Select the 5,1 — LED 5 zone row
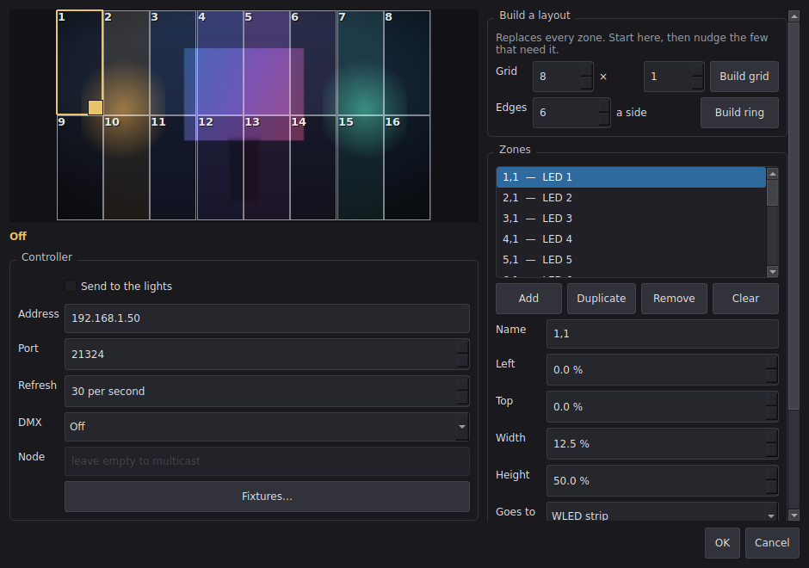Viewport: 809px width, 568px height. [x=631, y=260]
